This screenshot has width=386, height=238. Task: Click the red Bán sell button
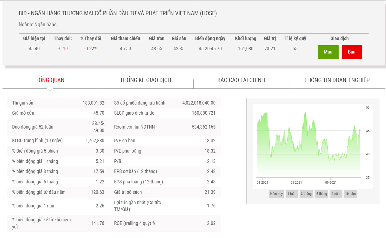coord(351,52)
